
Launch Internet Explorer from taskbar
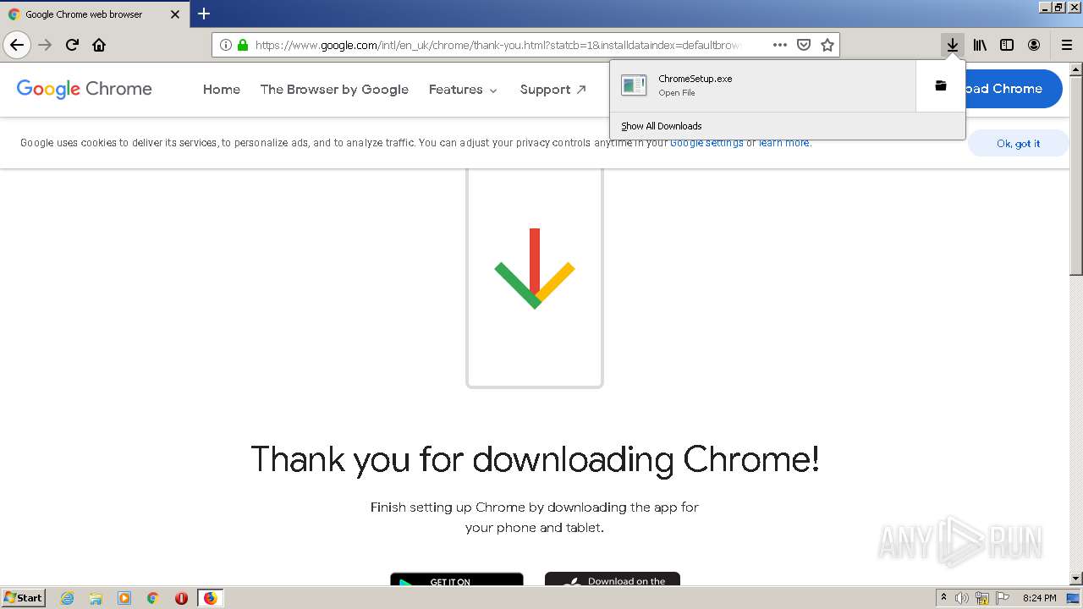click(x=67, y=598)
